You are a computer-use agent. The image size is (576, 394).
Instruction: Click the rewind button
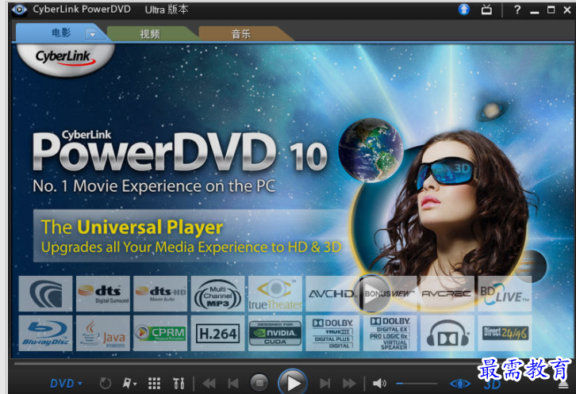click(x=209, y=384)
